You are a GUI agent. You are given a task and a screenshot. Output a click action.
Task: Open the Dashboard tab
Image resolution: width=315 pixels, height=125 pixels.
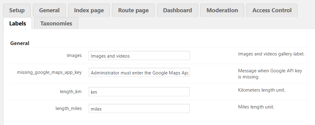[x=178, y=10]
